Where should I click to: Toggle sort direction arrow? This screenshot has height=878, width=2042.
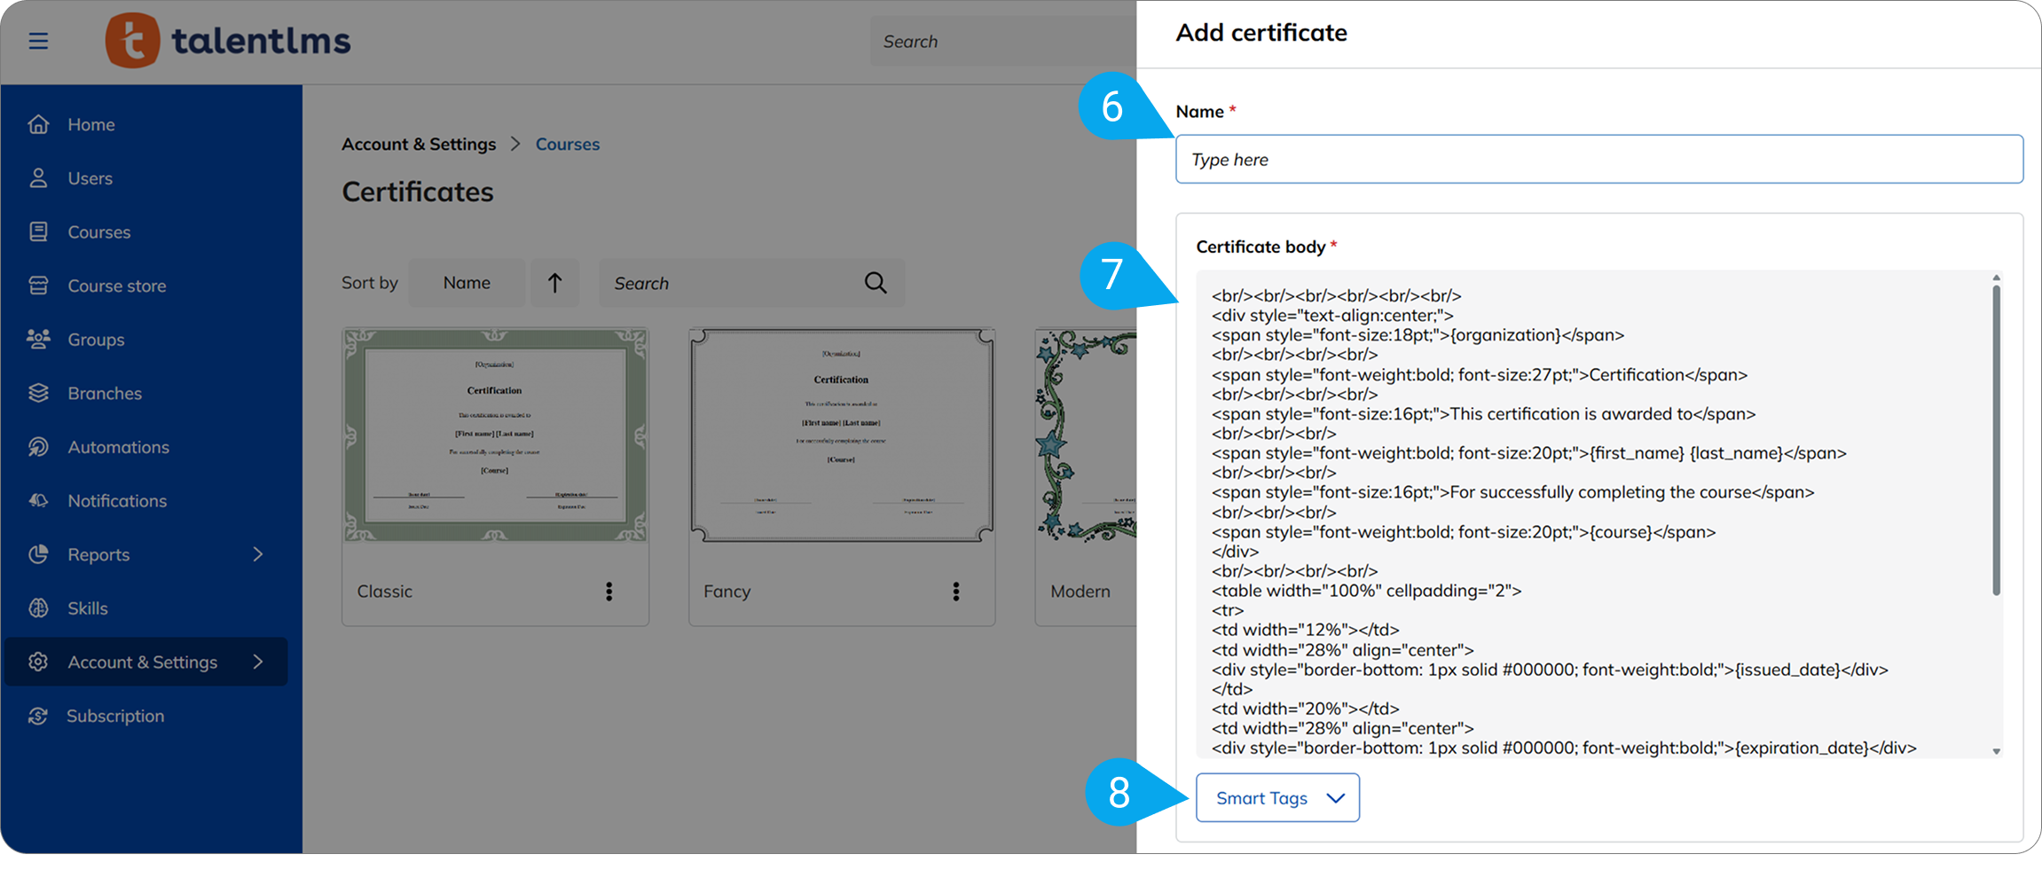554,283
